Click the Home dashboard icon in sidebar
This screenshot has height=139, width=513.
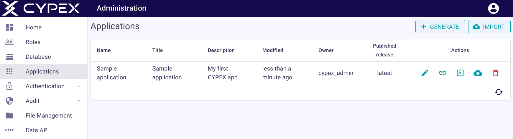click(x=9, y=27)
